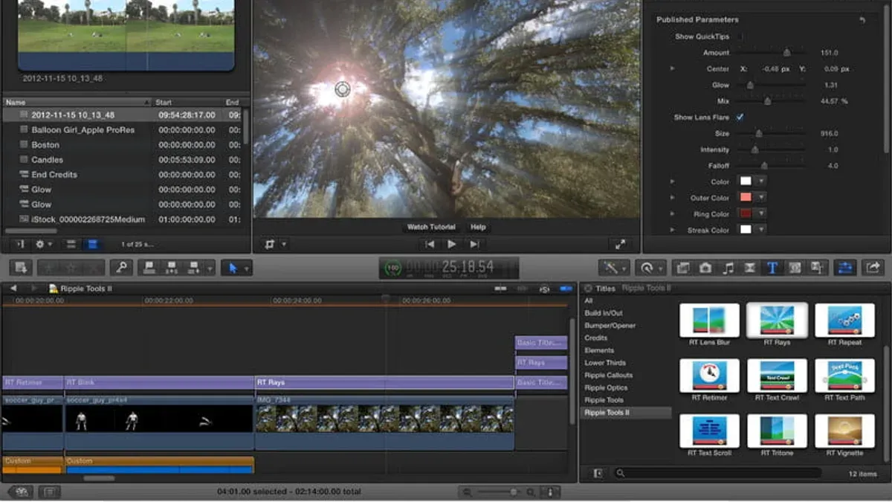
Task: Toggle the clip appearance switch at bottom
Action: [x=551, y=492]
